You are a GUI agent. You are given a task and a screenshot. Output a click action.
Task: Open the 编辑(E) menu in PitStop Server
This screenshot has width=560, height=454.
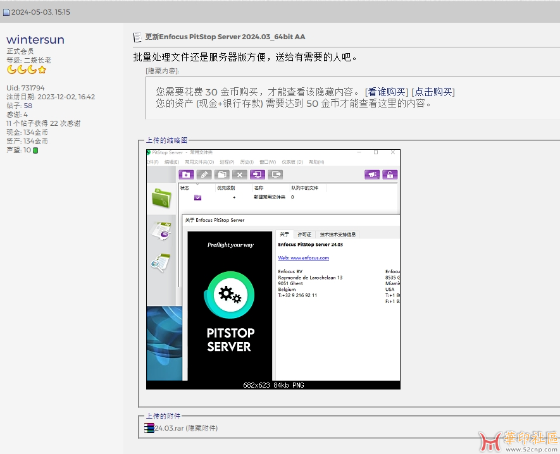[x=171, y=162]
